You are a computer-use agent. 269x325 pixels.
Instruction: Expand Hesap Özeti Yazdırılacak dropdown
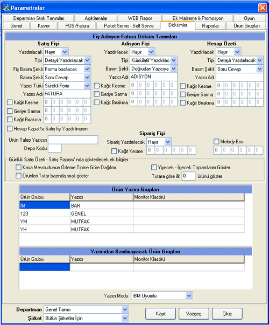(x=237, y=52)
